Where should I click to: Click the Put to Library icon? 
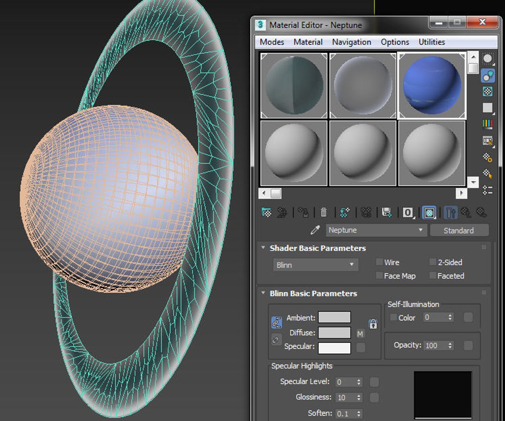tap(387, 212)
